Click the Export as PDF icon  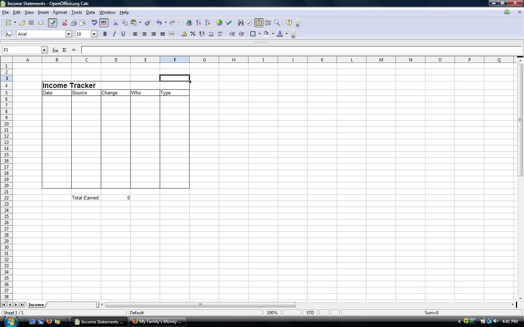(x=64, y=23)
